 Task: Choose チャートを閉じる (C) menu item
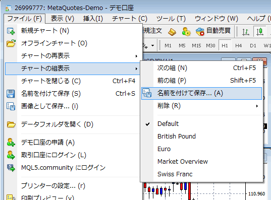72,81
